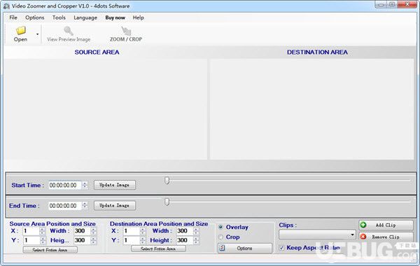Click the ZOOM / CROP toolbar icon
This screenshot has height=266, width=420.
point(126,31)
